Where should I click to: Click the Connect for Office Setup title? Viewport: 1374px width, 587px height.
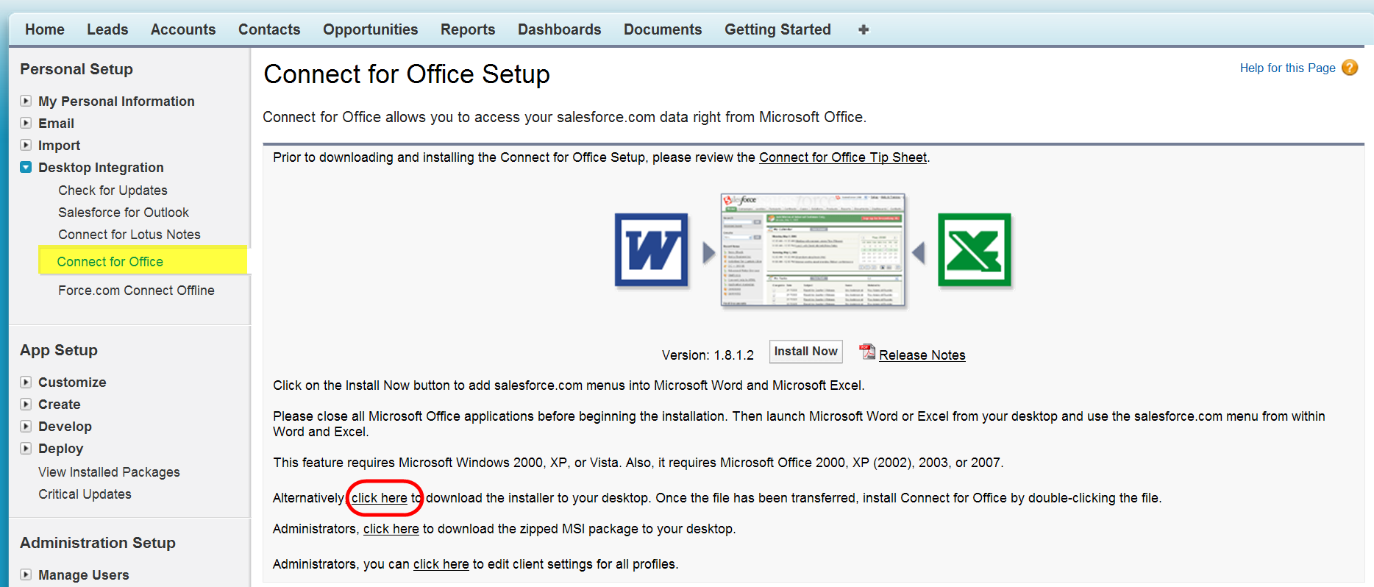pyautogui.click(x=407, y=74)
